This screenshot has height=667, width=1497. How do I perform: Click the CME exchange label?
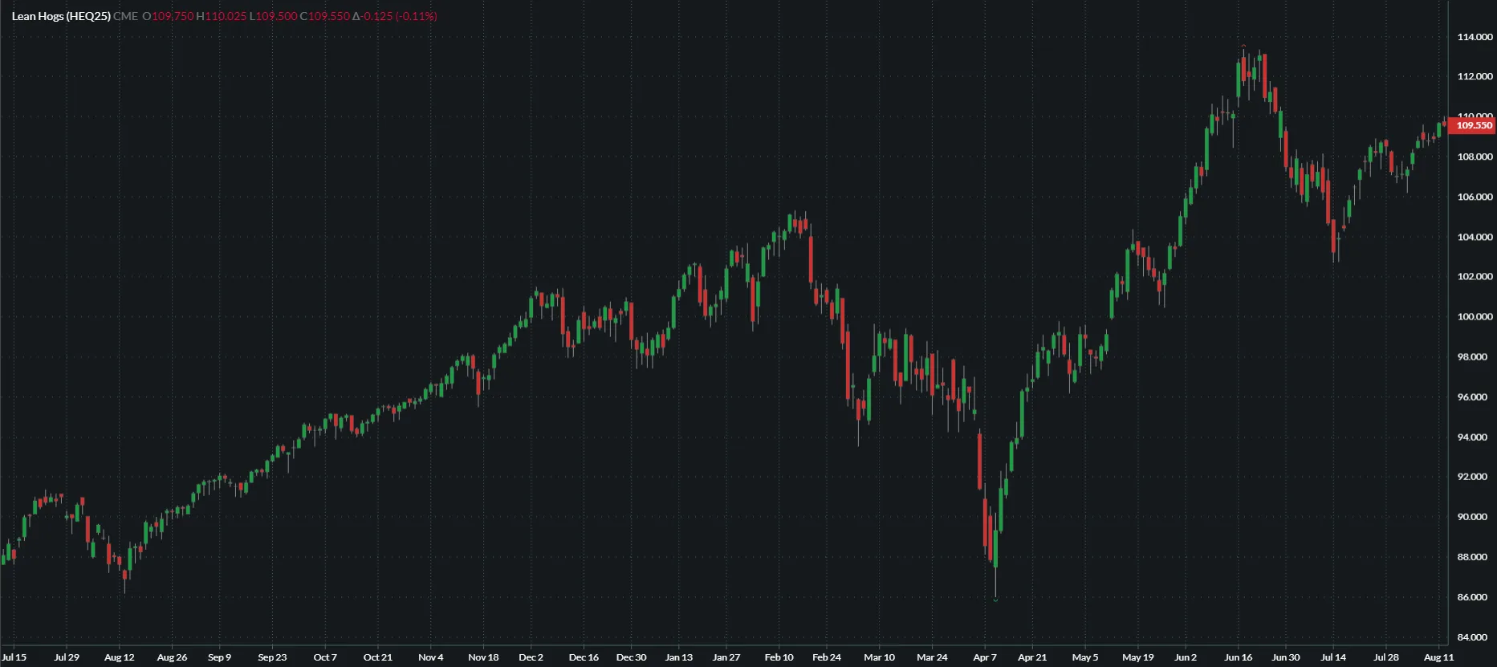tap(125, 16)
